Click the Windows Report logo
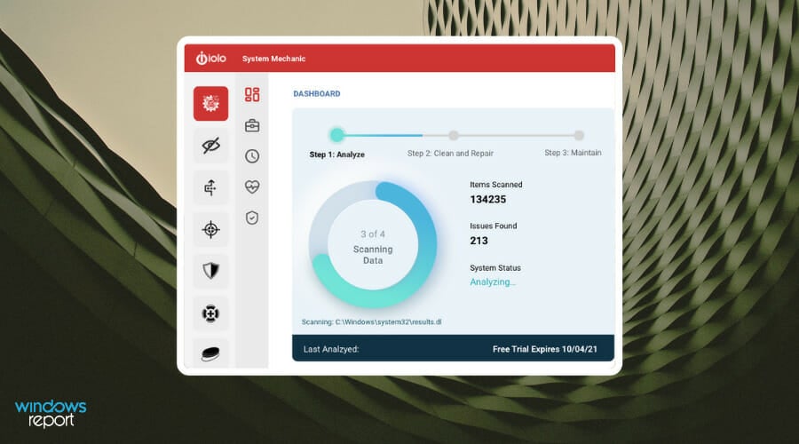Image resolution: width=799 pixels, height=444 pixels. pos(51,414)
